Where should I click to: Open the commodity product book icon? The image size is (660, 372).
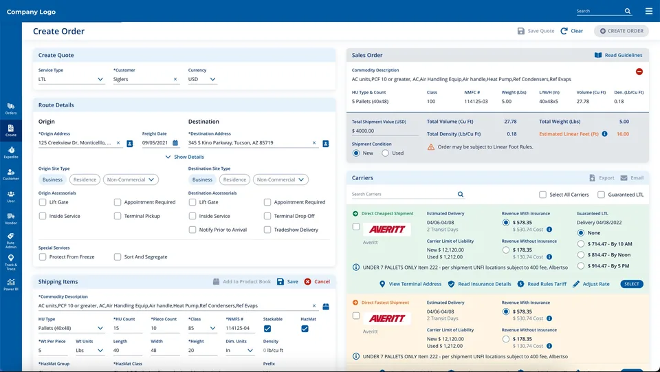(326, 307)
